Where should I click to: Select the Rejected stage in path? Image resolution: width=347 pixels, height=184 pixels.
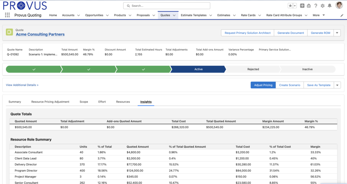click(253, 69)
